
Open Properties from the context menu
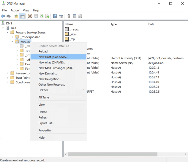point(58,130)
